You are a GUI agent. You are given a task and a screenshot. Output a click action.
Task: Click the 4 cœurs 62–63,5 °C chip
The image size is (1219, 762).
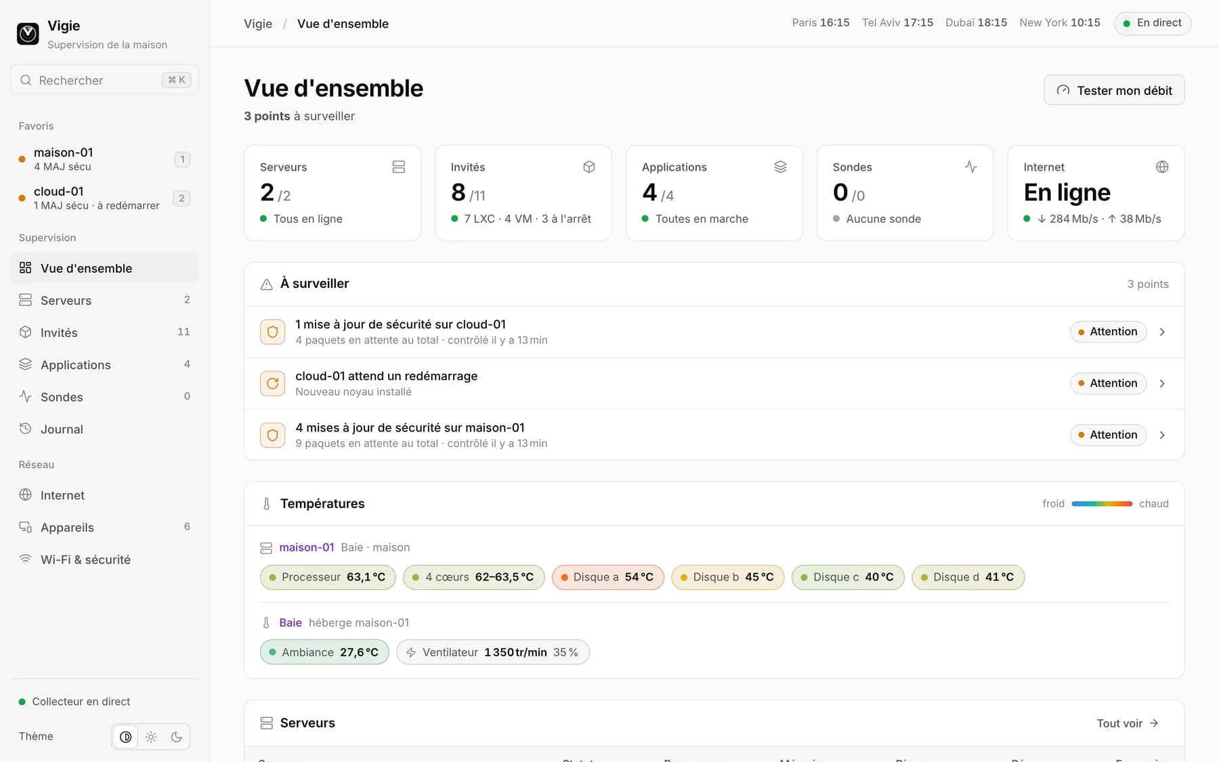(x=474, y=577)
